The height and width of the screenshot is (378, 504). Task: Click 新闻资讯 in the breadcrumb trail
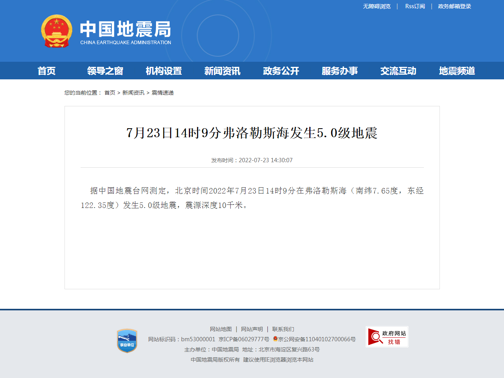click(133, 93)
